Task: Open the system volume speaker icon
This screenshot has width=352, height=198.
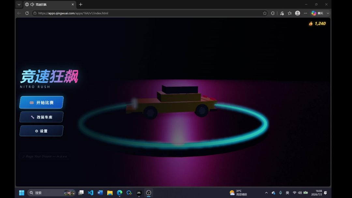Action: (300, 193)
